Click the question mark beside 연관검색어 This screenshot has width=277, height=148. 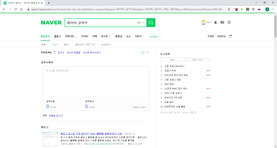54,52
